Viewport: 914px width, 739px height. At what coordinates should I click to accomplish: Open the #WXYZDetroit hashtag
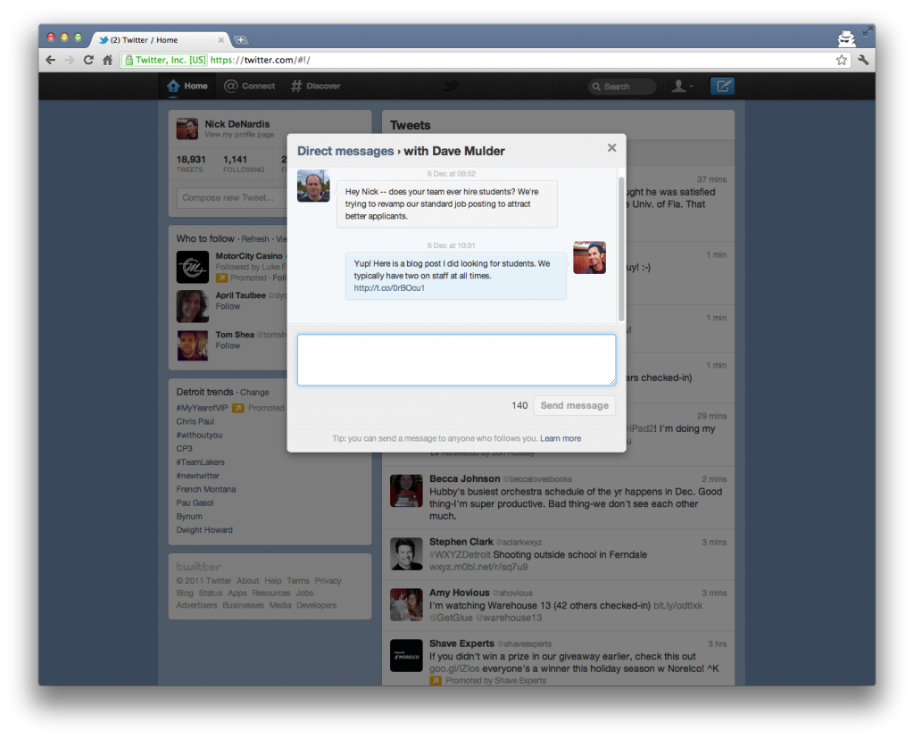(461, 555)
